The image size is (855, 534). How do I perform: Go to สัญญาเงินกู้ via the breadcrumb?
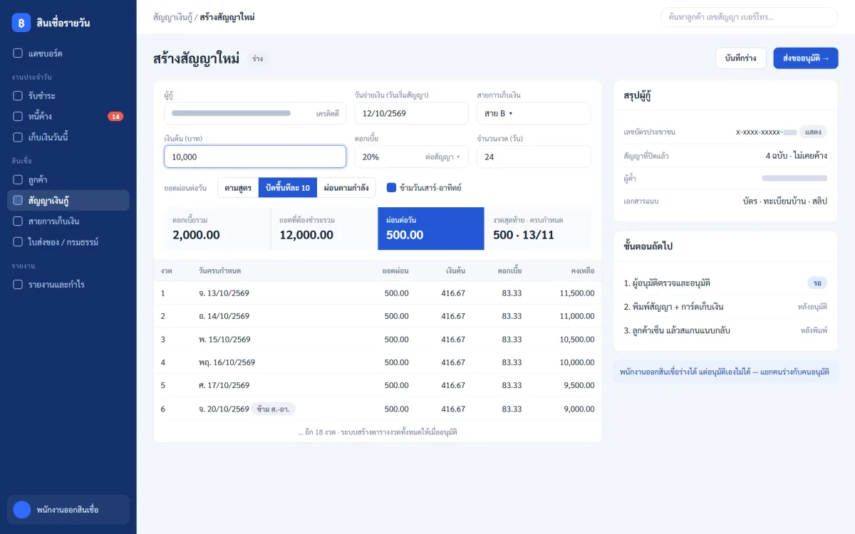point(173,17)
